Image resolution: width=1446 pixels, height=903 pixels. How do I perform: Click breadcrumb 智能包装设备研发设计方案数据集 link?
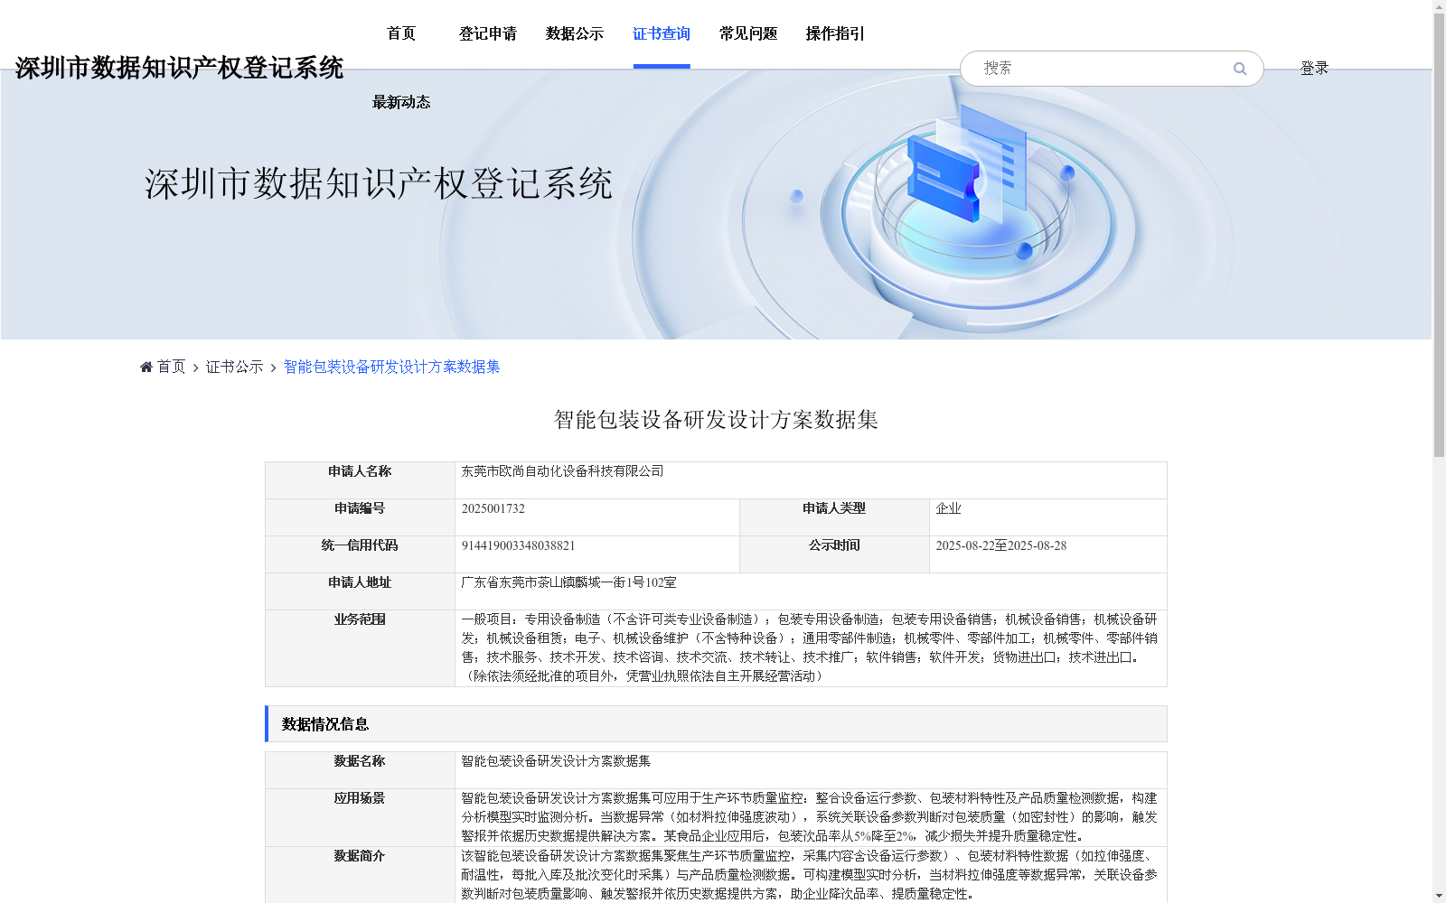pos(391,367)
